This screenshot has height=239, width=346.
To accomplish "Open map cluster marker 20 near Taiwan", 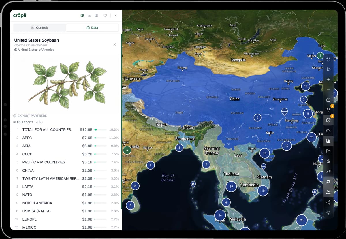I will click(x=311, y=138).
